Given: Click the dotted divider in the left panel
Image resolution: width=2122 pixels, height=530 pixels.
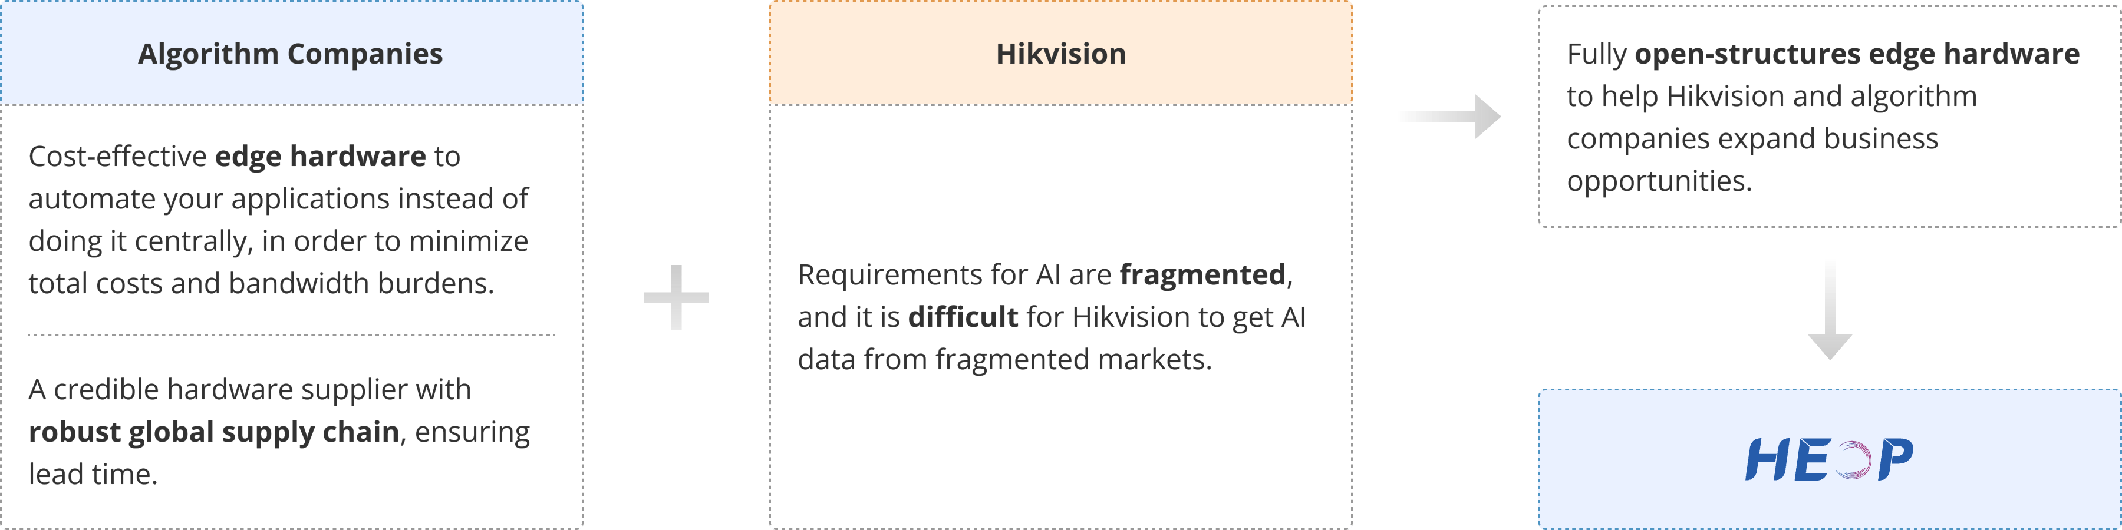Looking at the screenshot, I should (x=292, y=335).
